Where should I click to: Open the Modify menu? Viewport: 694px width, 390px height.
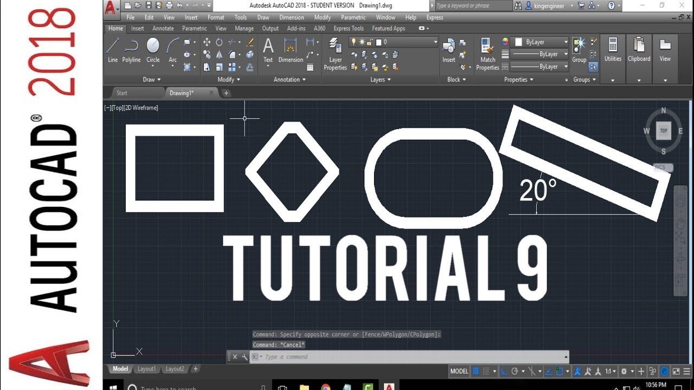[323, 17]
